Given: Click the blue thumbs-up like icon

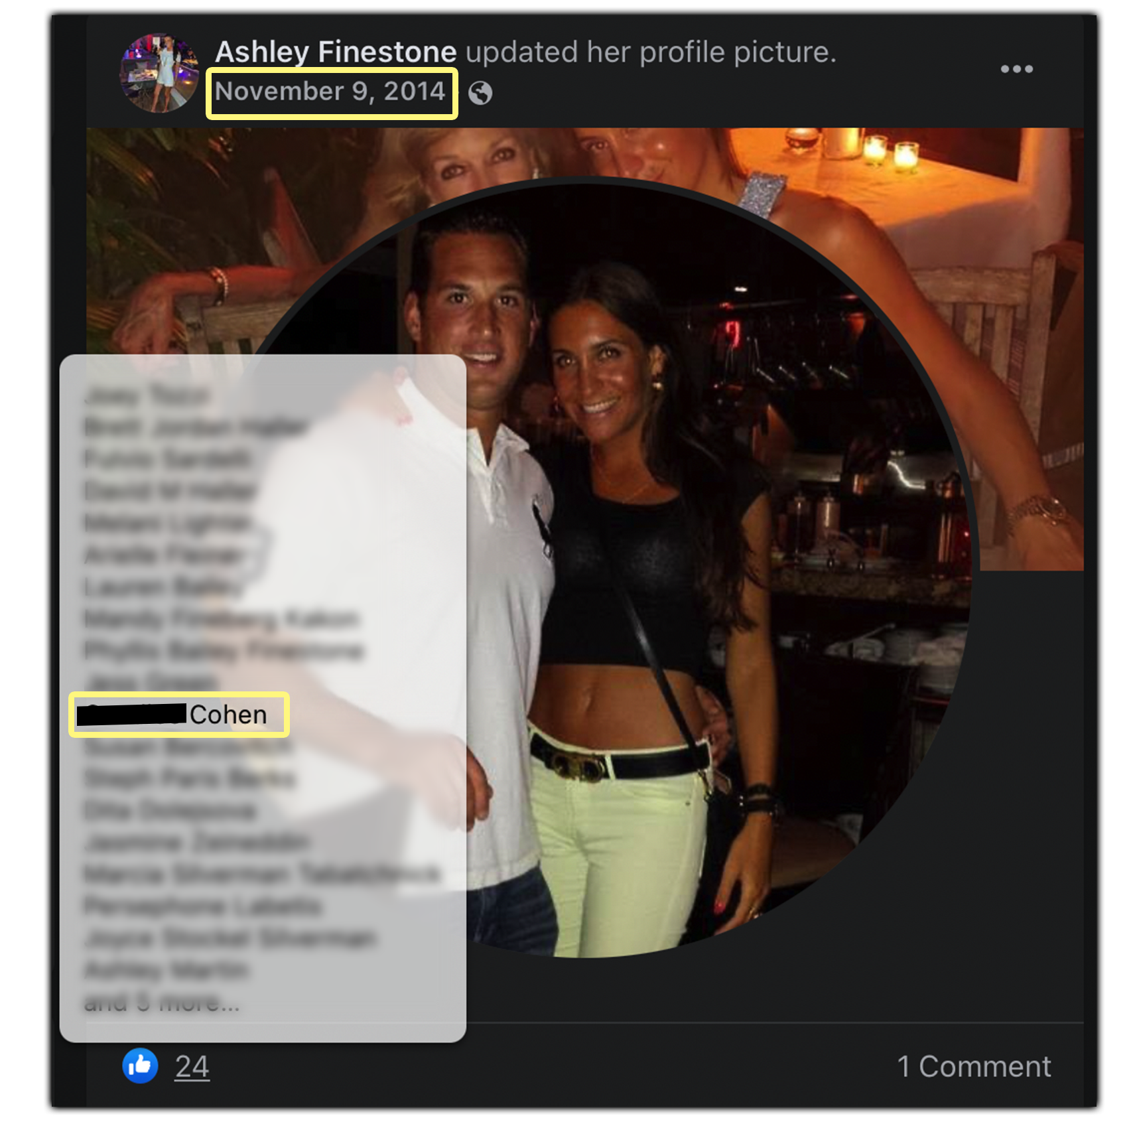Looking at the screenshot, I should coord(140,1066).
